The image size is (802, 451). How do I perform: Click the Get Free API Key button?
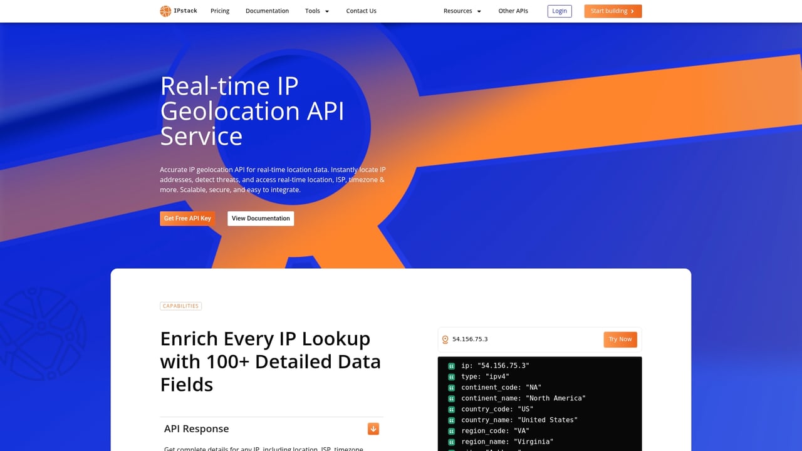click(187, 218)
